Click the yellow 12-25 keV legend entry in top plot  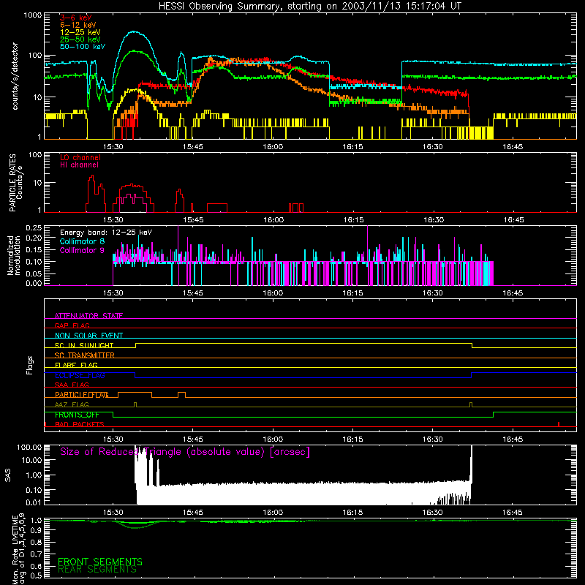coord(80,32)
